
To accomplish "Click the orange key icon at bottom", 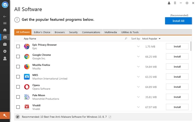I will (x=5, y=115).
